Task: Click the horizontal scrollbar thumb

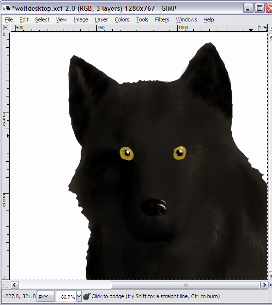Action: click(186, 285)
